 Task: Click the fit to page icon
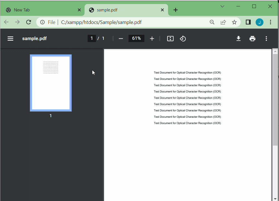(x=170, y=38)
